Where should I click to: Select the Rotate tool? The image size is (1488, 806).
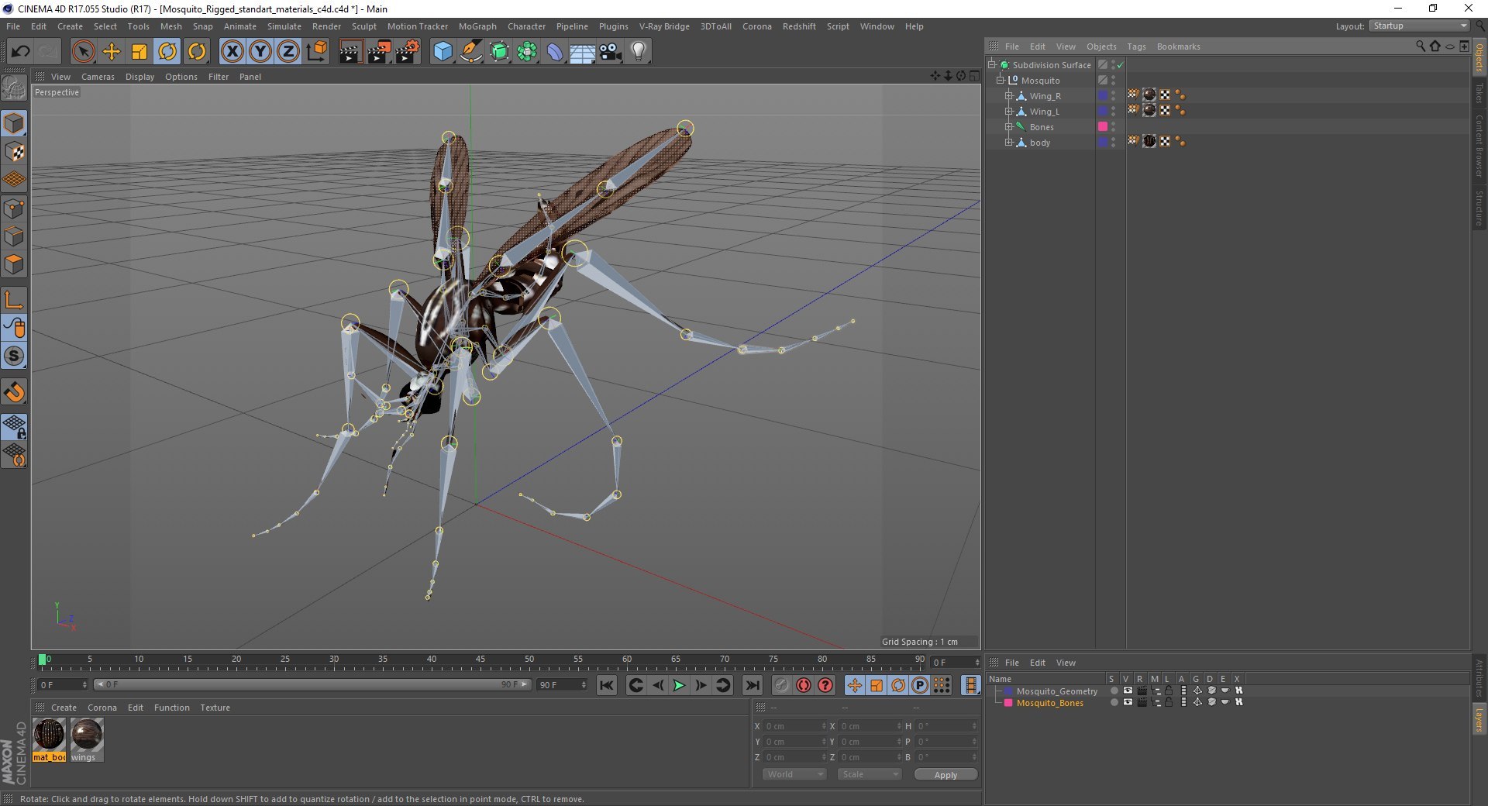167,52
